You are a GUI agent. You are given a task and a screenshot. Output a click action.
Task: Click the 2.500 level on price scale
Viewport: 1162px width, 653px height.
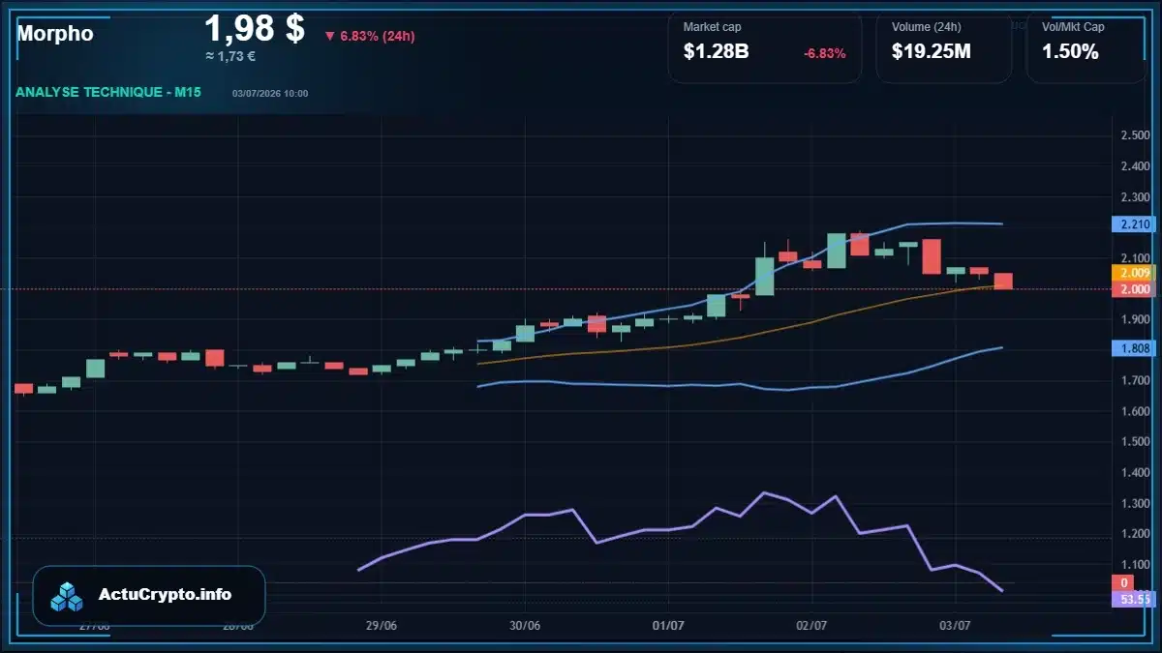[x=1134, y=134]
